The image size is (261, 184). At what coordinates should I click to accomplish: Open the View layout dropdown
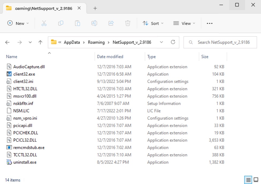click(x=184, y=23)
